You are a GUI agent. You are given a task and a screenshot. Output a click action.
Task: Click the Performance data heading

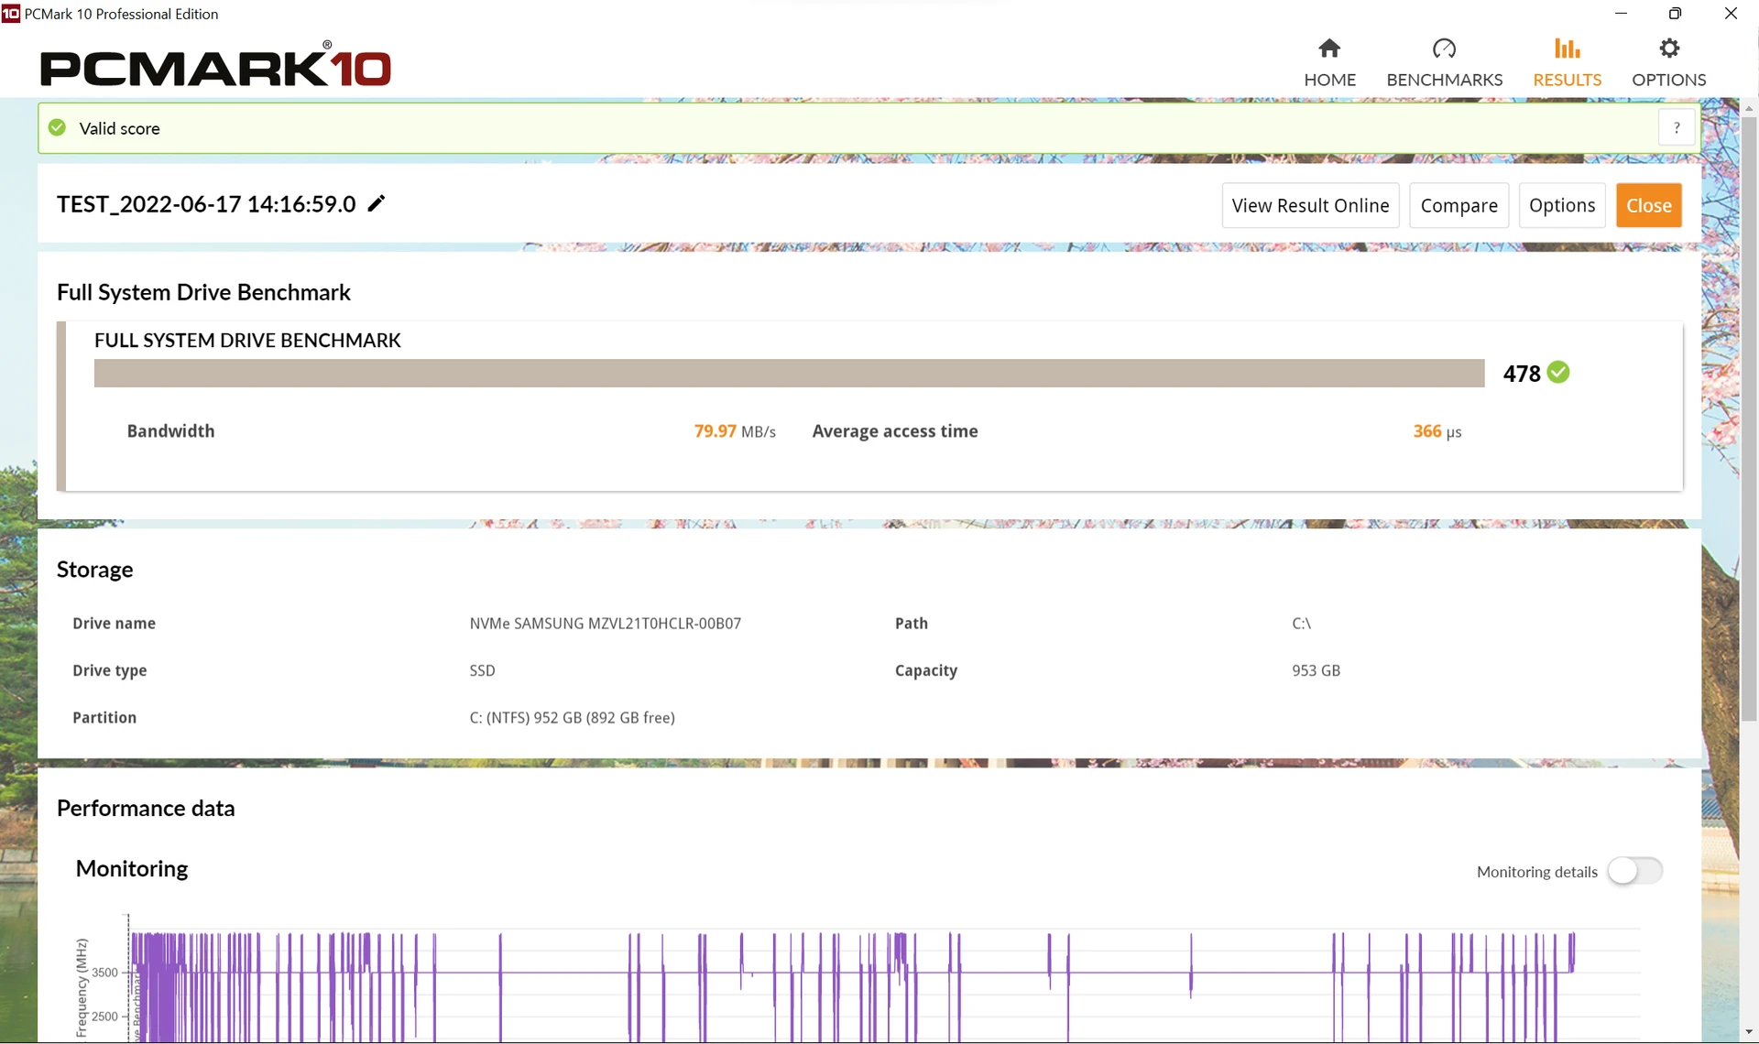[146, 808]
